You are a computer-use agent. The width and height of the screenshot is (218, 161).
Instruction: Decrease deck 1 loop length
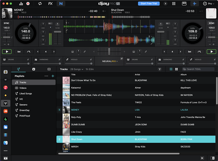tap(38, 52)
